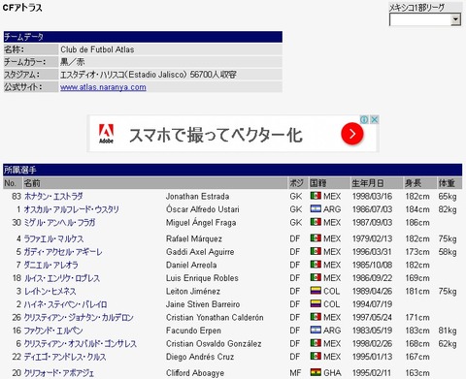The width and height of the screenshot is (466, 379).
Task: Click Mexico flag in Cristian Yonathan Calderón row
Action: point(316,317)
